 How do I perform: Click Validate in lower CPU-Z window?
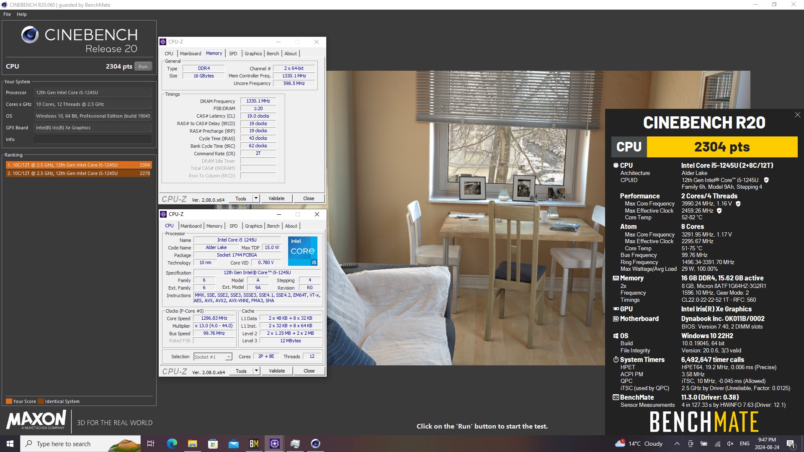(277, 371)
